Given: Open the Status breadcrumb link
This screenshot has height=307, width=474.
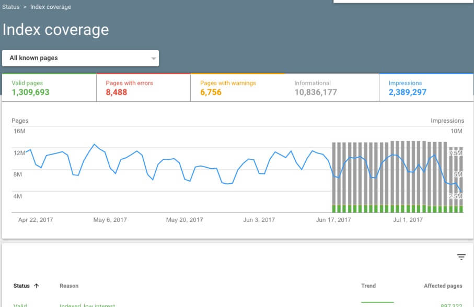Looking at the screenshot, I should click(x=10, y=7).
